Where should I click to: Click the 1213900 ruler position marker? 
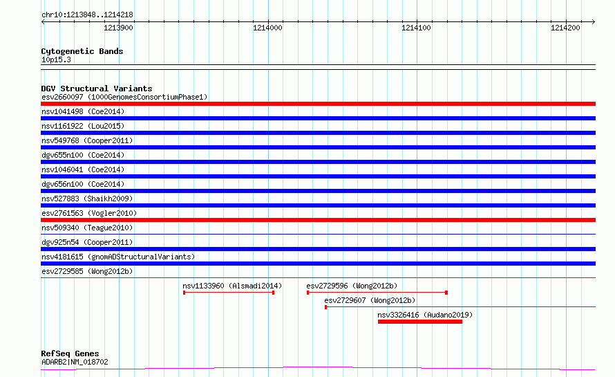pos(118,28)
